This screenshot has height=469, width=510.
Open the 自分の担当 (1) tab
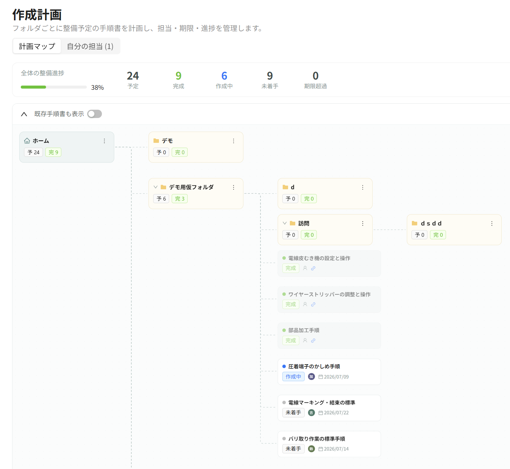(90, 46)
